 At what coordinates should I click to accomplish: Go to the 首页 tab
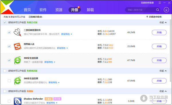click(27, 10)
